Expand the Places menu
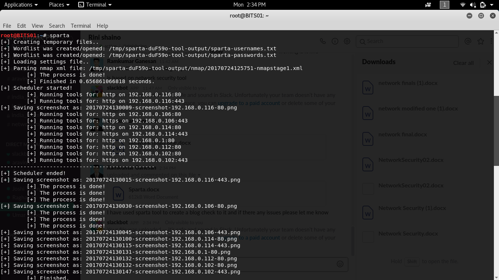 [59, 5]
